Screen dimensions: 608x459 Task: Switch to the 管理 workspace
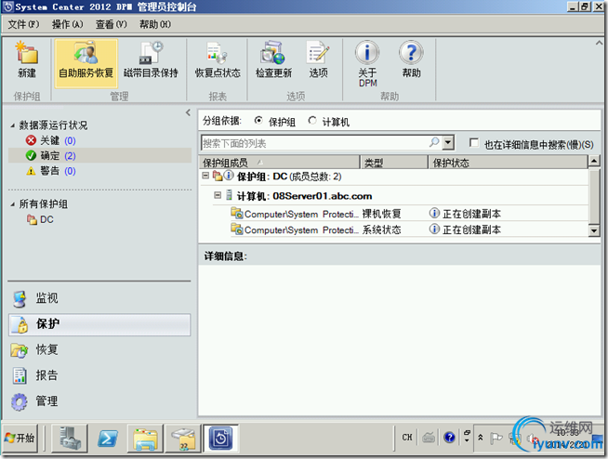coord(99,400)
